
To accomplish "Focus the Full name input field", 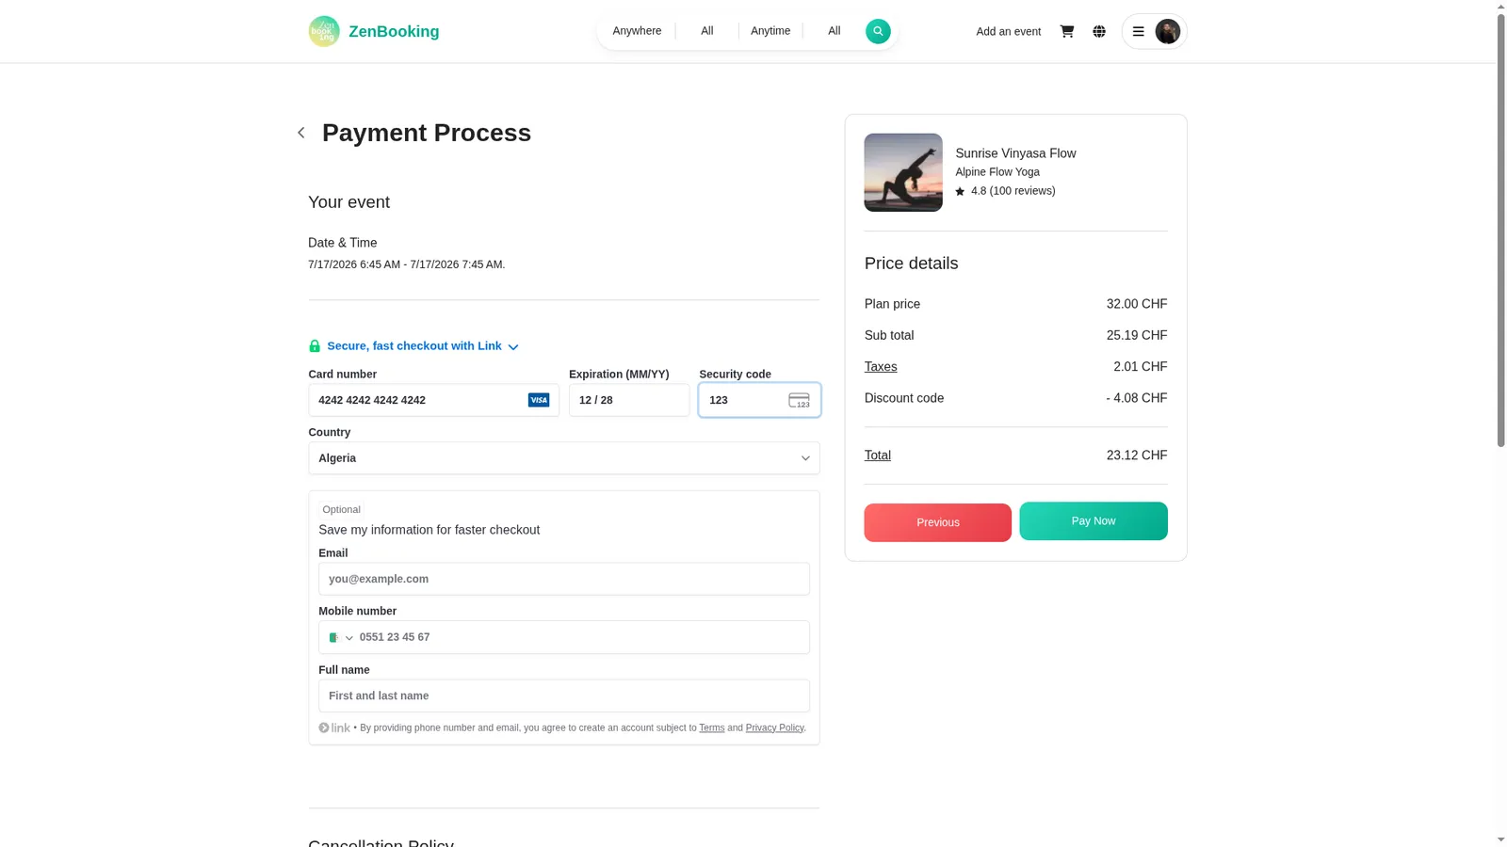I will [x=564, y=695].
